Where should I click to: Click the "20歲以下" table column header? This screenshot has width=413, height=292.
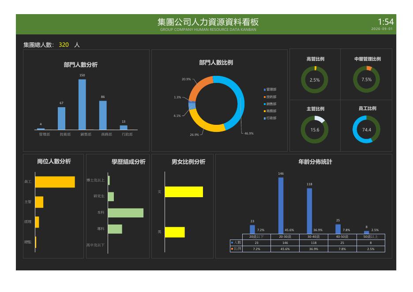(256, 237)
